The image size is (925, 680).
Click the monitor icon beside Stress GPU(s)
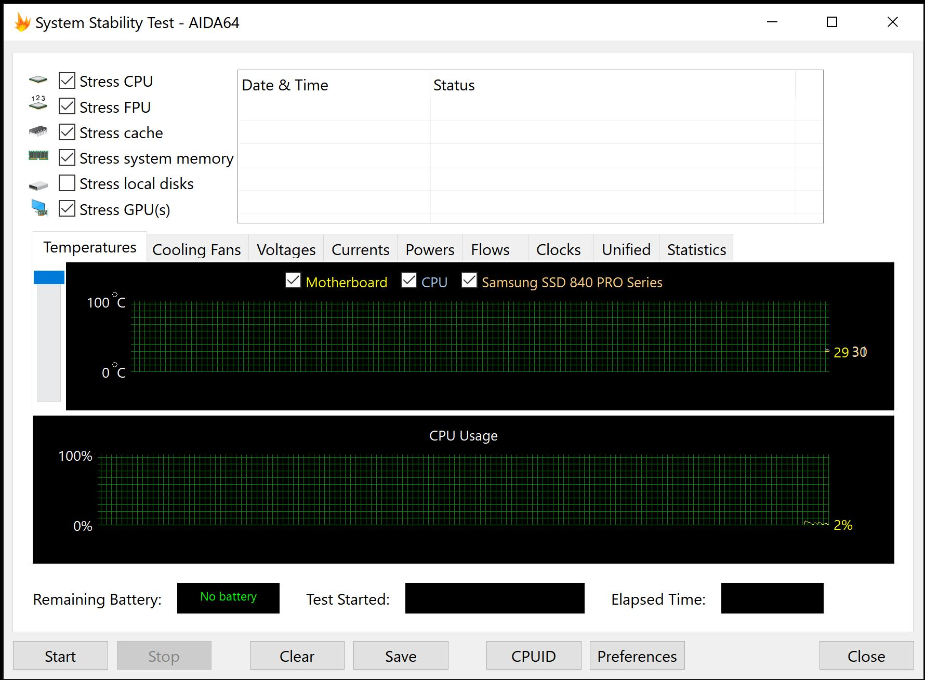tap(39, 208)
